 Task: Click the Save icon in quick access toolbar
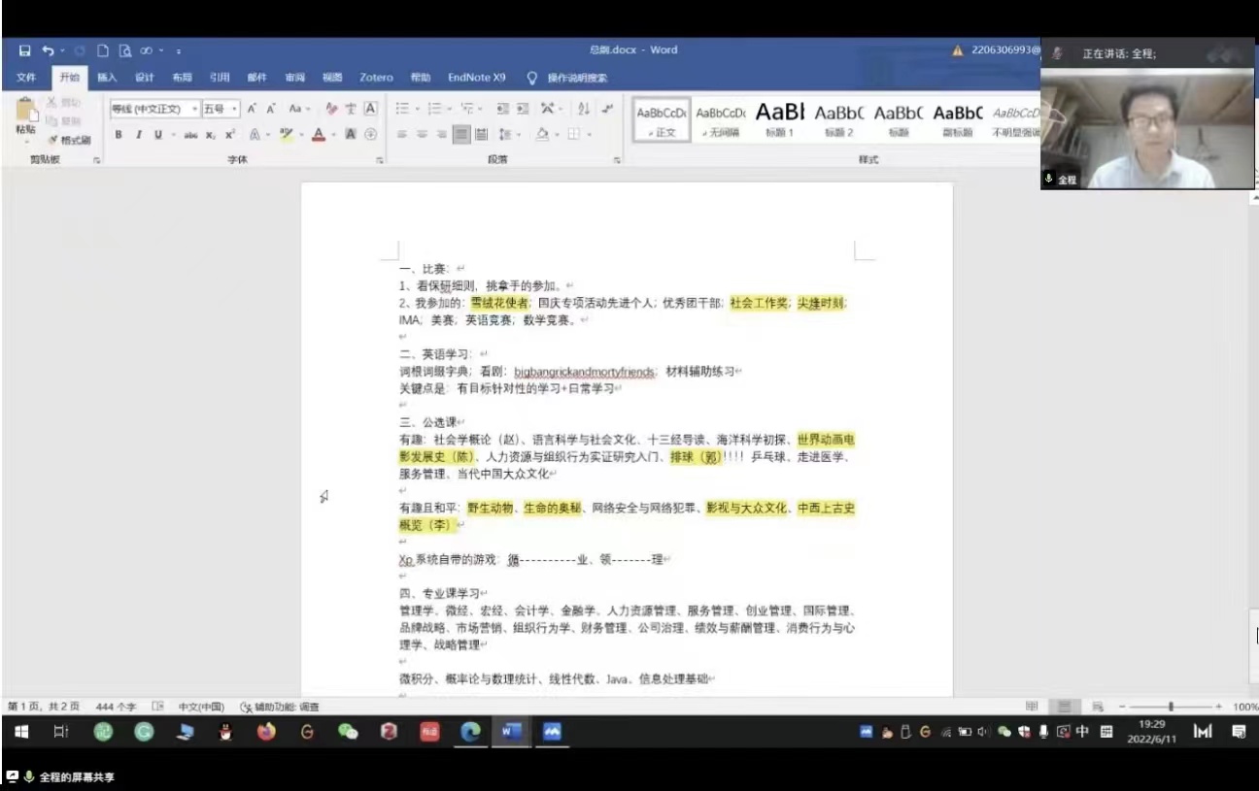24,50
